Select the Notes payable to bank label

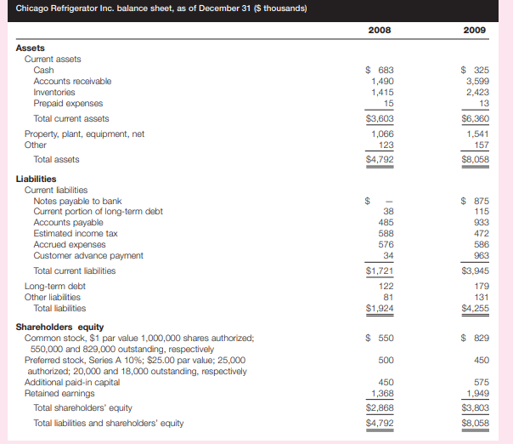tap(77, 202)
